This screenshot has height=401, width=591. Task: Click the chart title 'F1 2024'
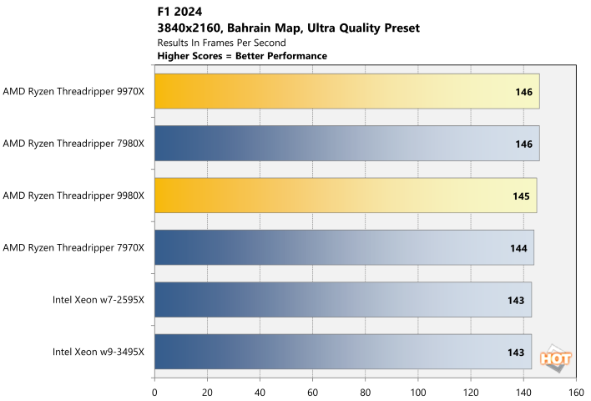click(179, 12)
